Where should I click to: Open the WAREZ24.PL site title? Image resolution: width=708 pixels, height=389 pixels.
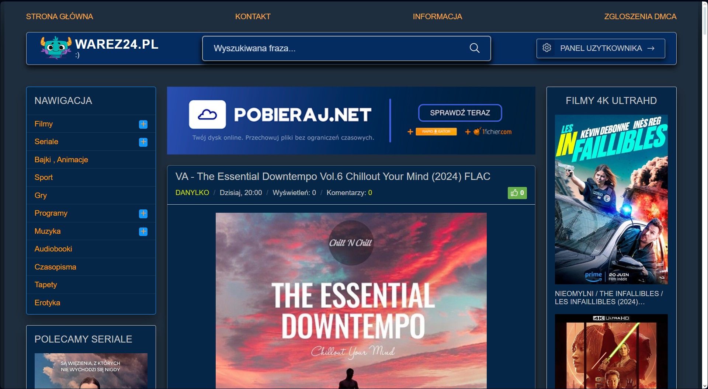click(x=117, y=44)
